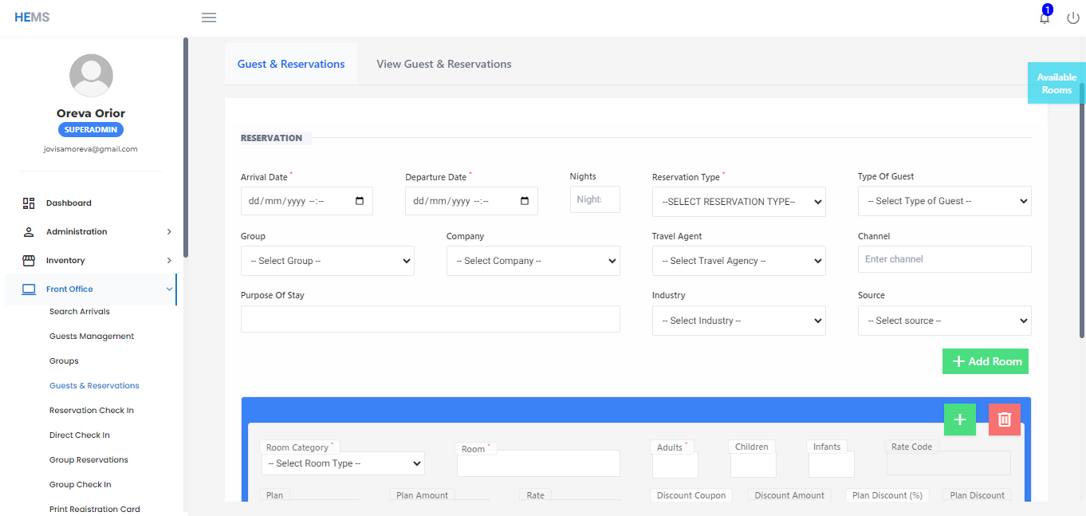Open Dashboard from the sidebar
Viewport: 1086px width, 516px height.
pos(69,203)
